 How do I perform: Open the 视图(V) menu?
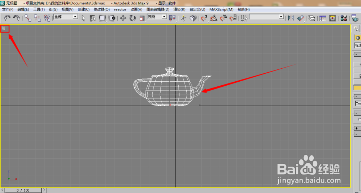[68, 9]
